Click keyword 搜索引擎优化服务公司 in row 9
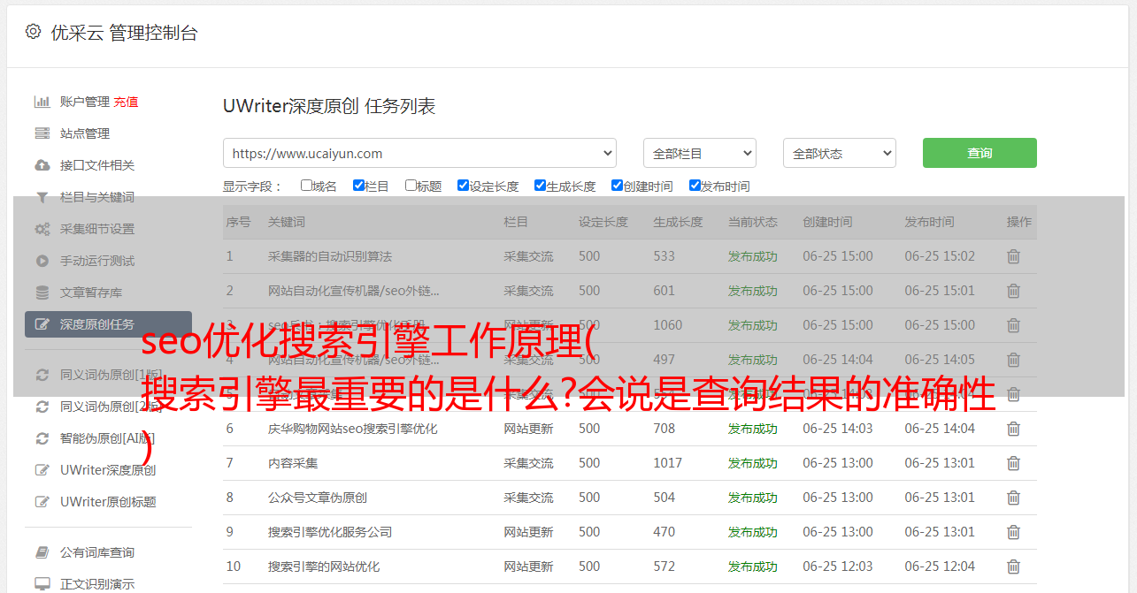 pyautogui.click(x=330, y=532)
